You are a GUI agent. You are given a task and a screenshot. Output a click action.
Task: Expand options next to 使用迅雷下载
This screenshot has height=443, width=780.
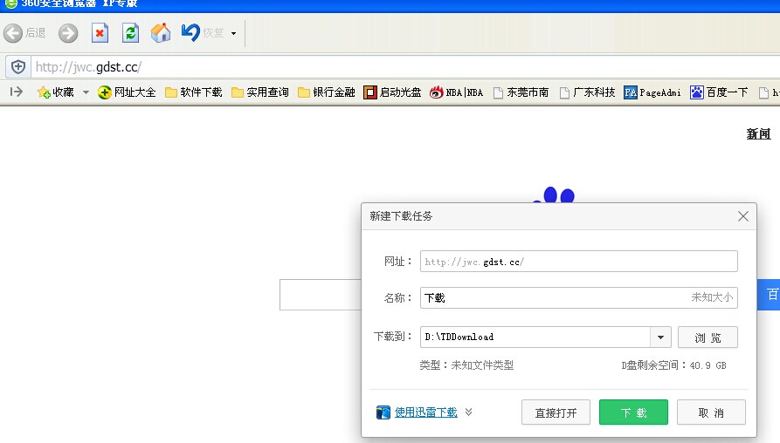click(x=469, y=412)
